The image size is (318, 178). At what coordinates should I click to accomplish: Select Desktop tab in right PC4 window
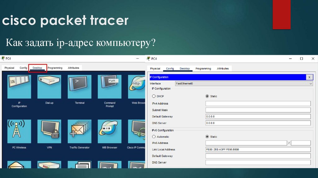pos(184,69)
